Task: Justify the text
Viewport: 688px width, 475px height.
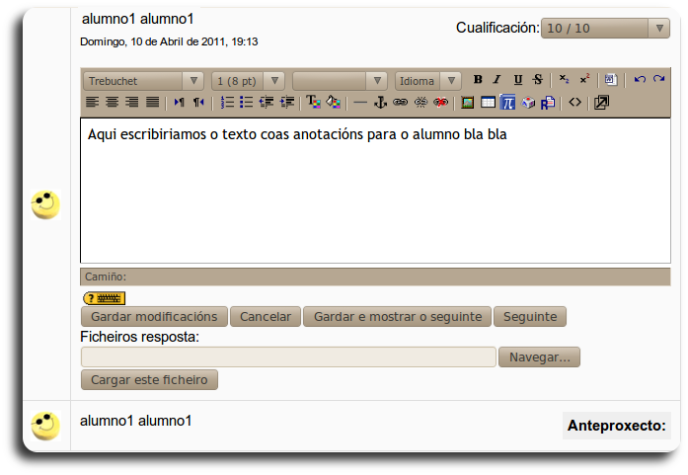Action: tap(152, 103)
